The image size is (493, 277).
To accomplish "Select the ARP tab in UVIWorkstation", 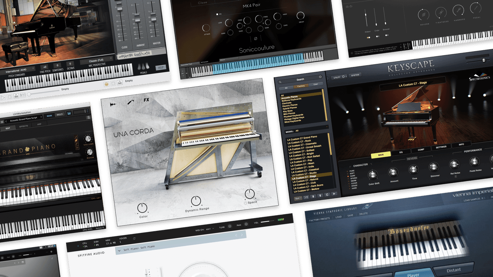I will 39,124.
